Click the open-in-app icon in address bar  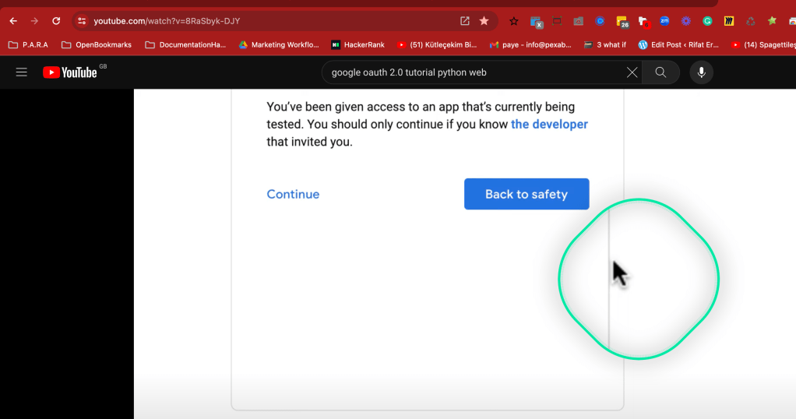464,21
